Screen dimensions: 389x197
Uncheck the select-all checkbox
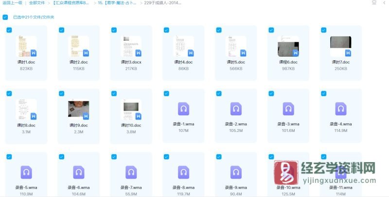[5, 17]
